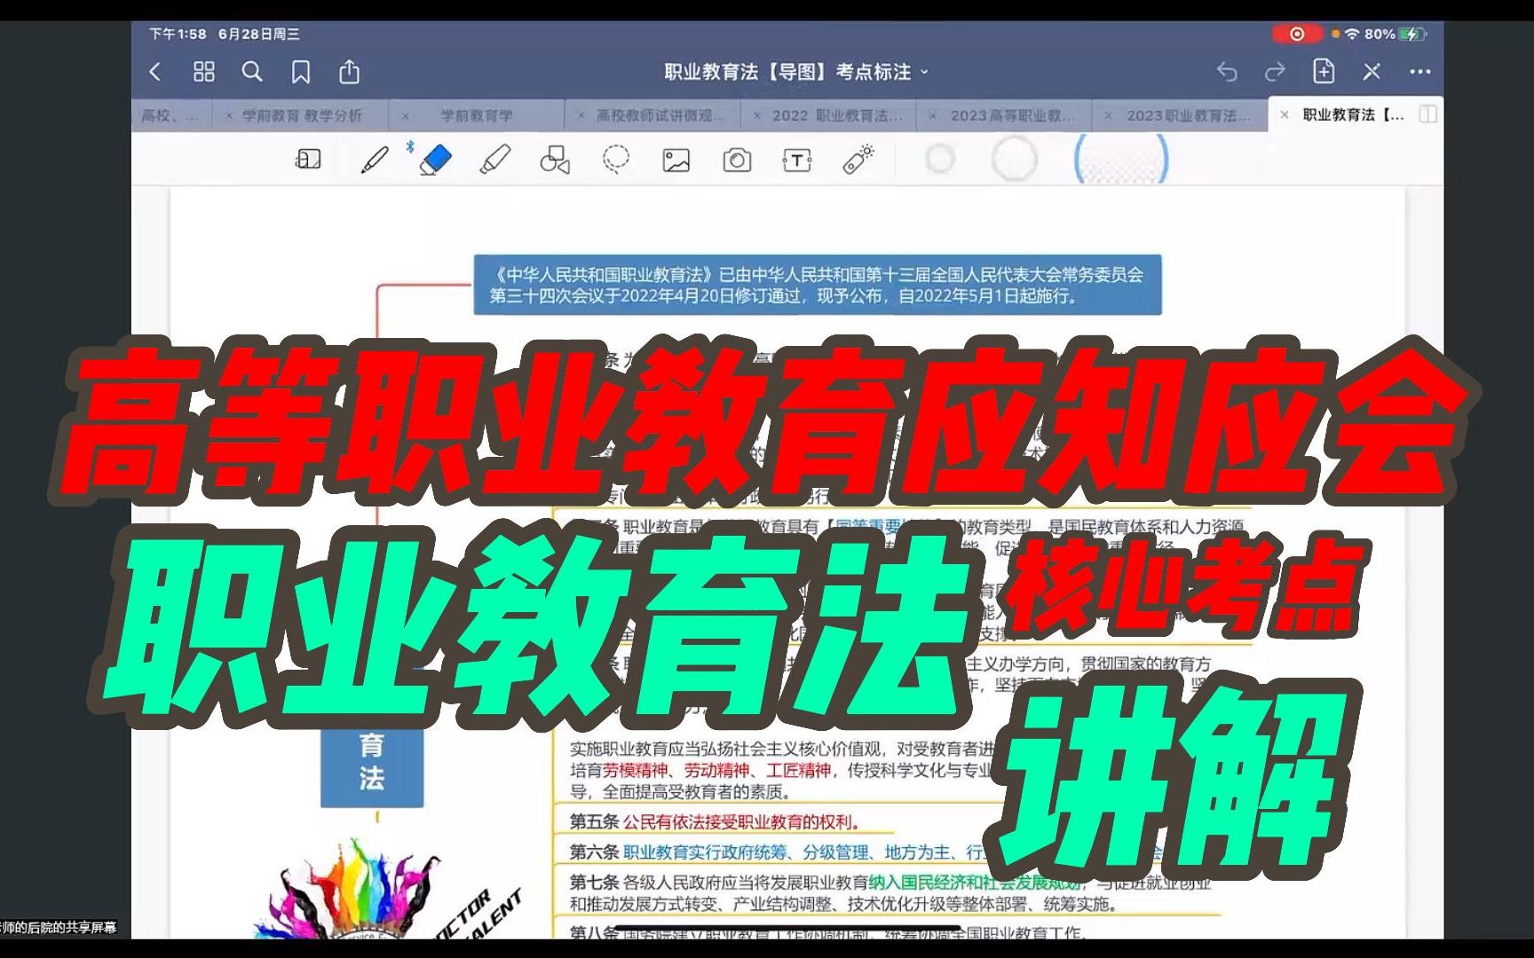Open the share/export menu
The width and height of the screenshot is (1534, 958).
click(350, 71)
